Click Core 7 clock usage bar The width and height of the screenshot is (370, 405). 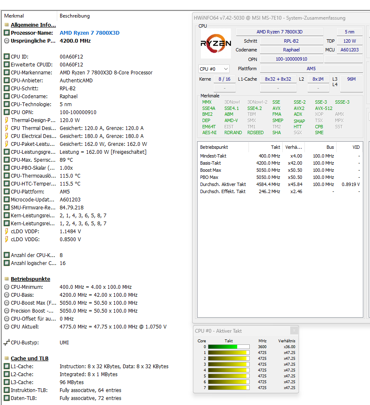(228, 388)
